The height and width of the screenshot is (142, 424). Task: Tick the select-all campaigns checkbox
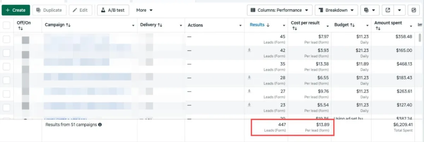tap(6, 25)
